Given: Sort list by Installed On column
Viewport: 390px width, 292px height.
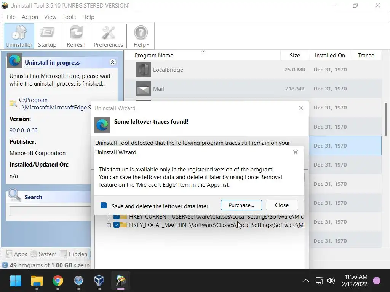Looking at the screenshot, I should (330, 56).
